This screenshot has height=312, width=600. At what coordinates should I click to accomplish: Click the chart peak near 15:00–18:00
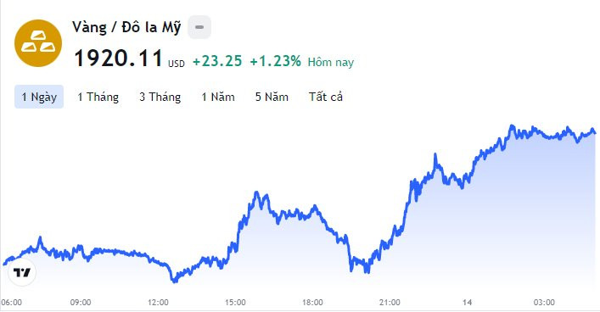tap(256, 192)
